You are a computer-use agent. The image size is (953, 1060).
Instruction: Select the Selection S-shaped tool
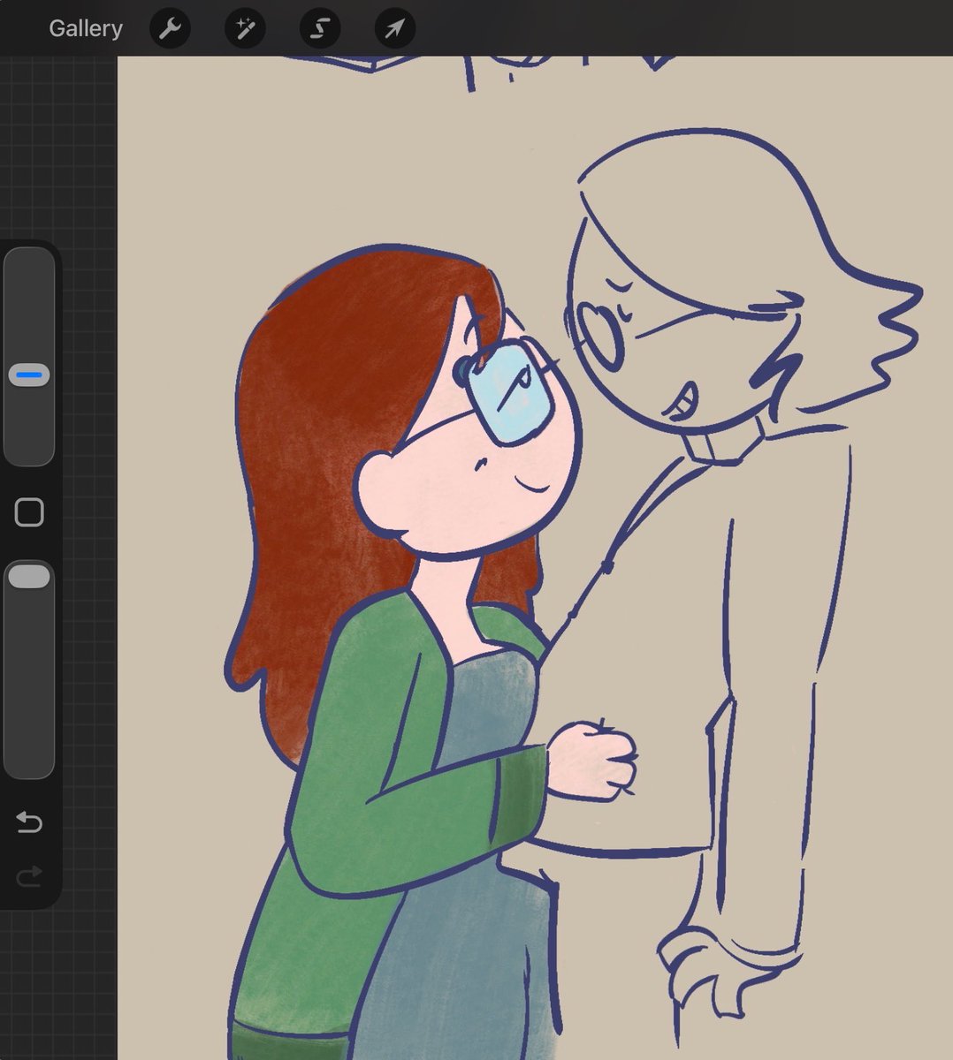click(x=320, y=29)
